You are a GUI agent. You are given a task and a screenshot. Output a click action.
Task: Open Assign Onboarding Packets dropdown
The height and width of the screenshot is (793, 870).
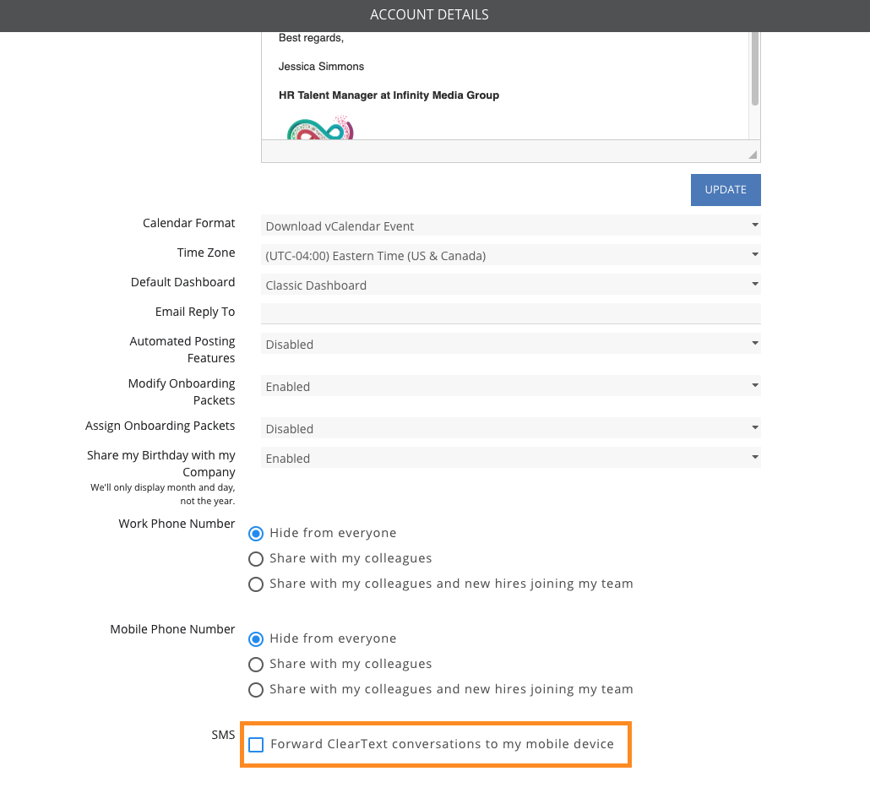tap(510, 428)
